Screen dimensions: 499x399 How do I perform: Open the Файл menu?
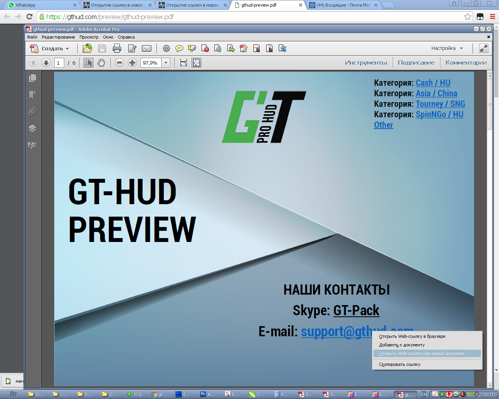32,37
